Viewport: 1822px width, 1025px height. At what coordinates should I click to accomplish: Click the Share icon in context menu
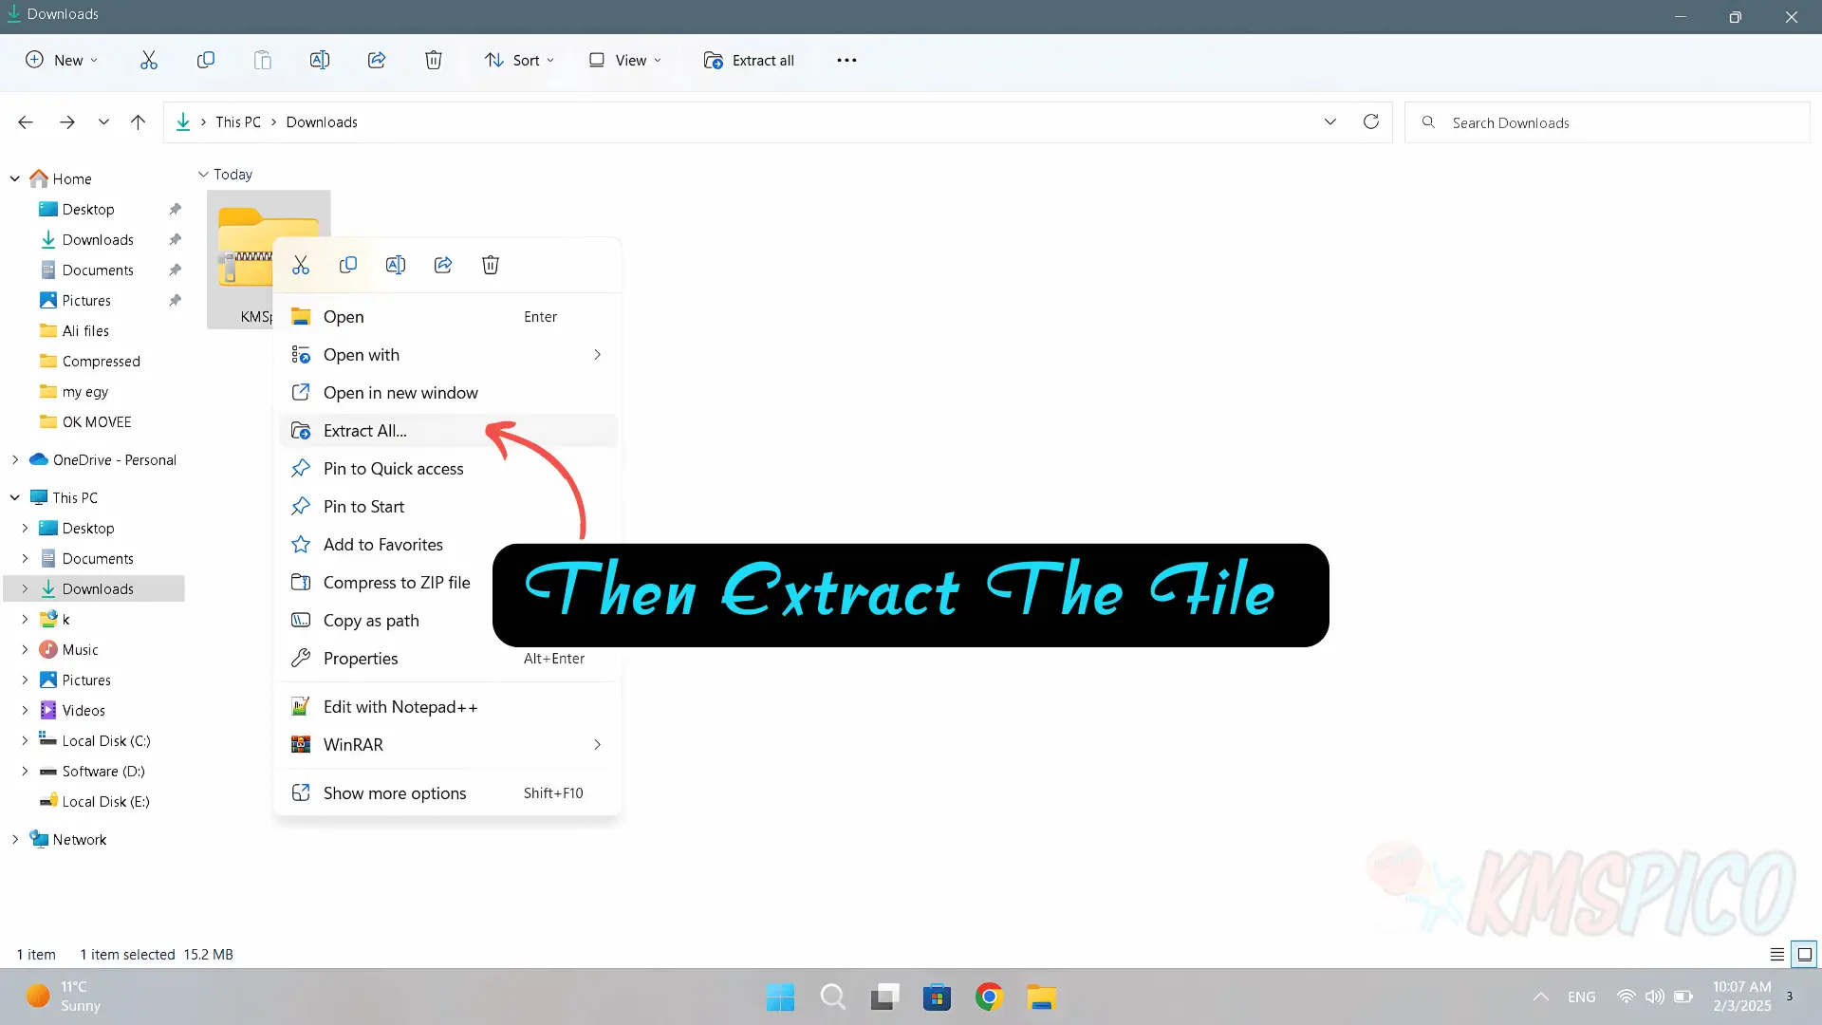tap(443, 265)
